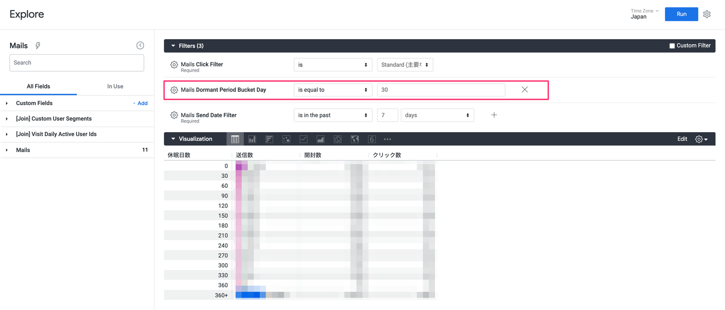Click the 開封数 column header
The image size is (725, 310).
(313, 155)
